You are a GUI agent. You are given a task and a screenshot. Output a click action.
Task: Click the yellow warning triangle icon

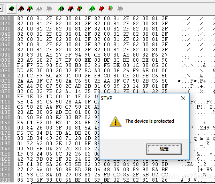pos(116,121)
